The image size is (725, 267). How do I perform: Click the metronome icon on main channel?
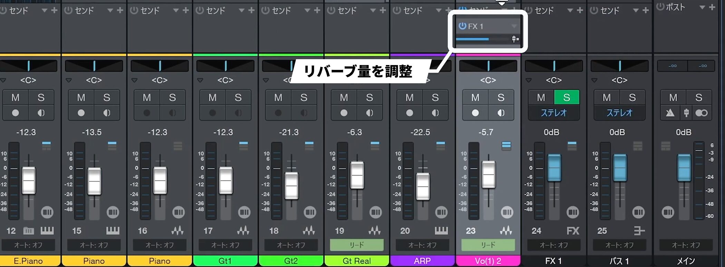tap(670, 113)
